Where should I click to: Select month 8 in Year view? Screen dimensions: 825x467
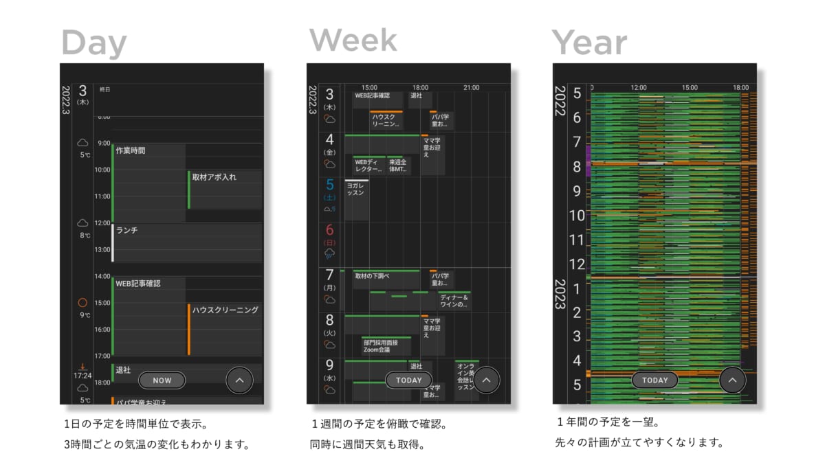[x=577, y=167]
